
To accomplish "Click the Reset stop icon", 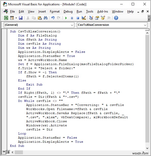I will [x=78, y=18].
